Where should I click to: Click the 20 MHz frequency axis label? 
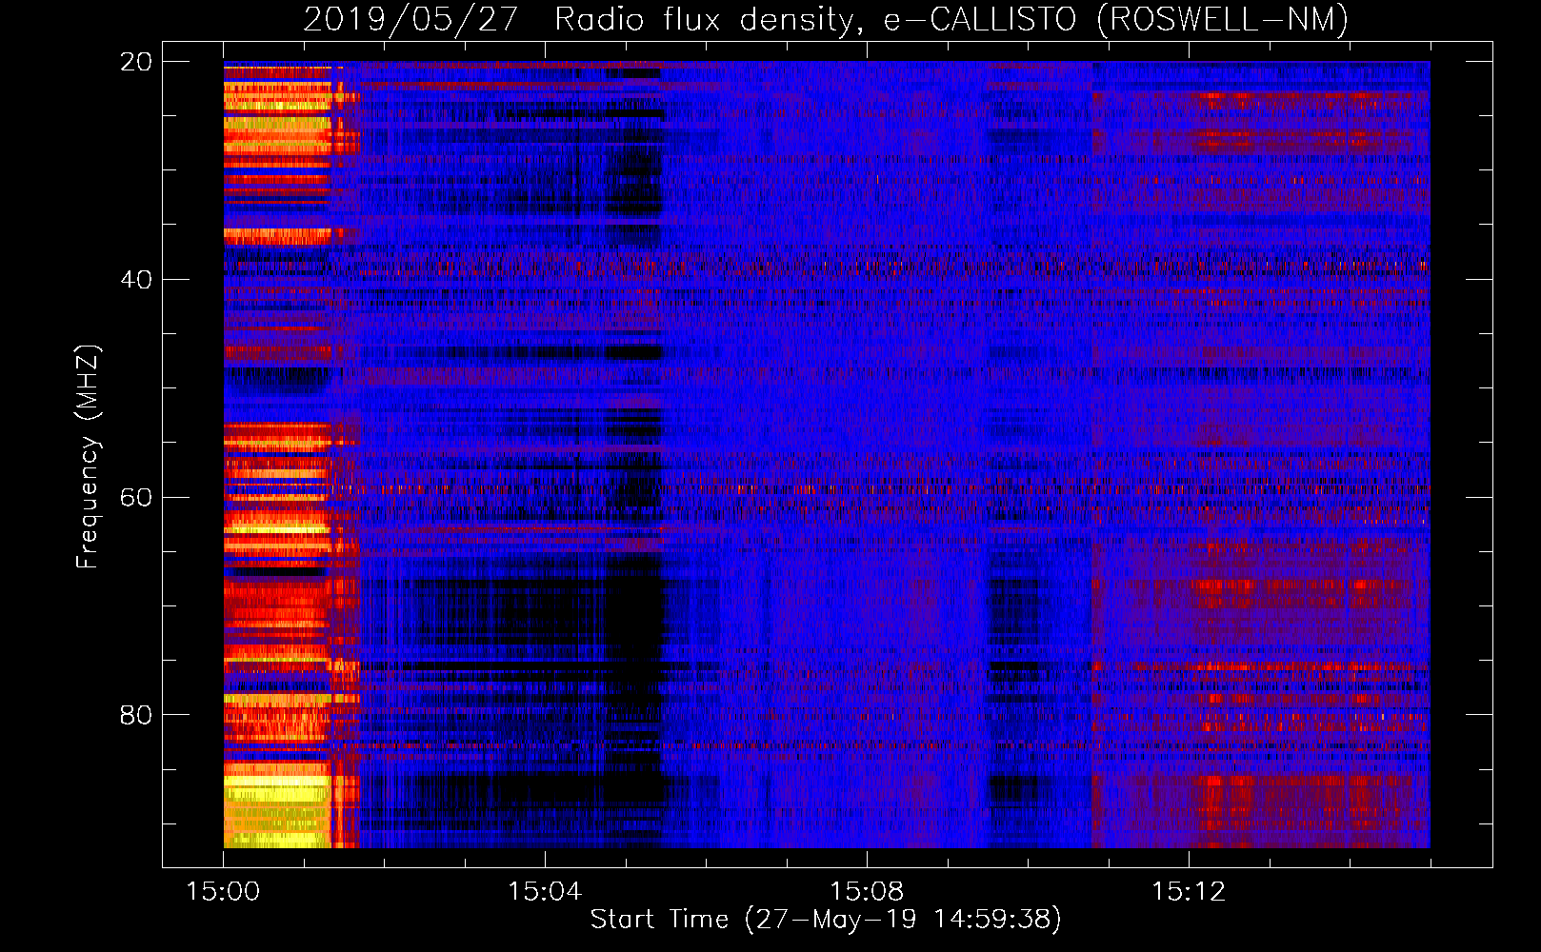coord(136,62)
